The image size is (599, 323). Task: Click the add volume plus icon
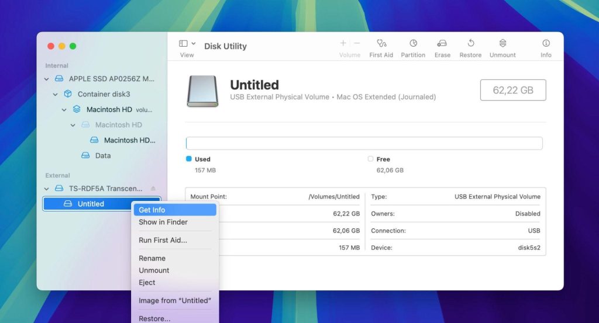(x=343, y=43)
